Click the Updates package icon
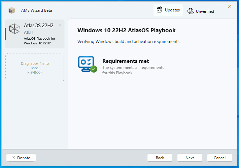 click(160, 10)
